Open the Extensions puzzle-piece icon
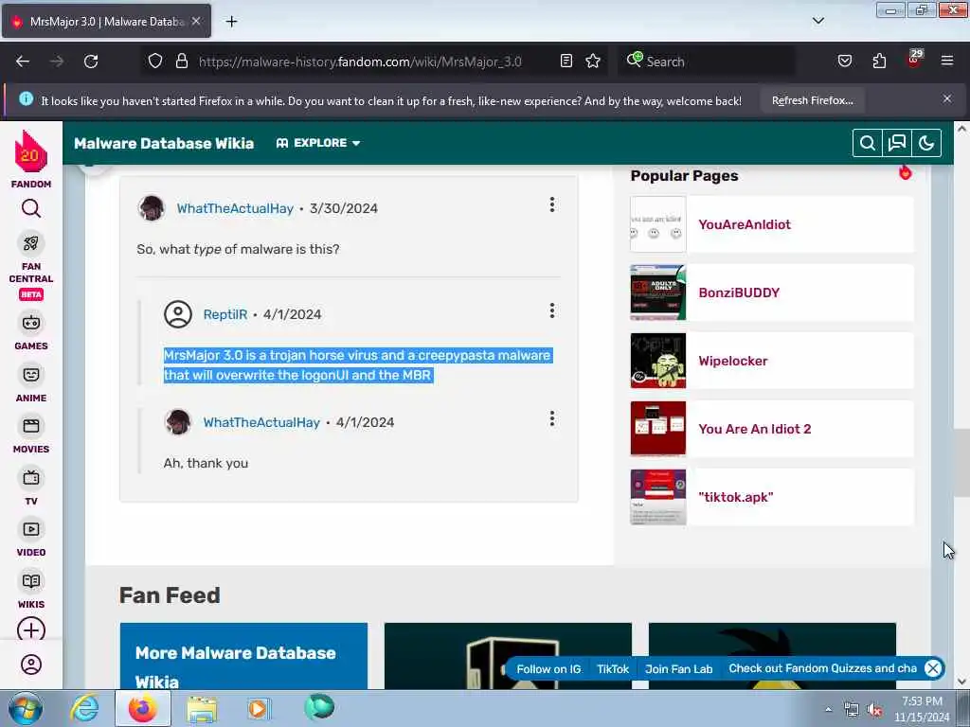Screen dimensions: 970x727 [x=879, y=62]
